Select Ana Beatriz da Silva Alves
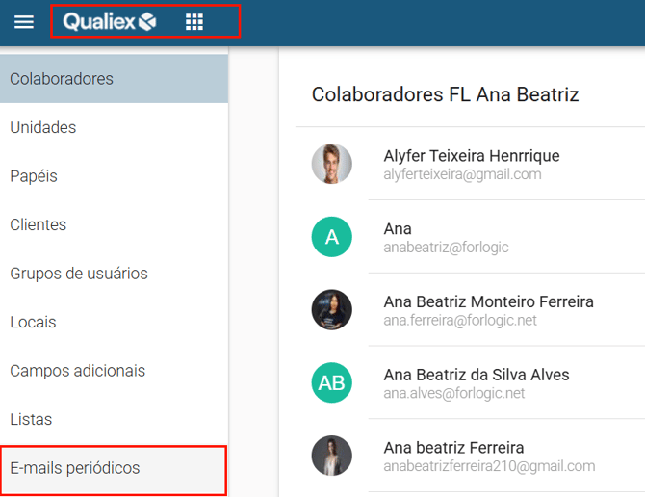The width and height of the screenshot is (645, 497). pos(476,375)
